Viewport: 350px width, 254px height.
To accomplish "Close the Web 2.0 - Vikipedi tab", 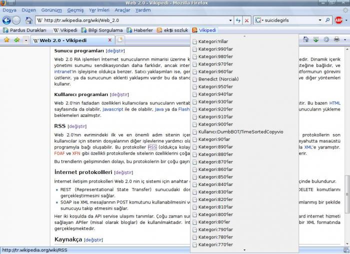I will [x=109, y=40].
